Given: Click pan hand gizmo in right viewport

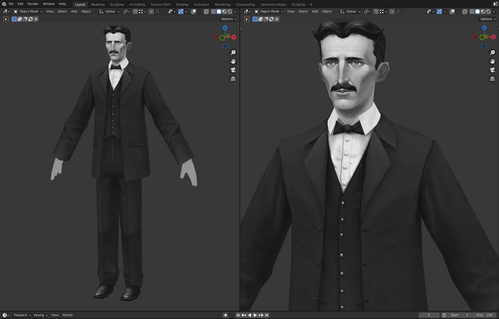Looking at the screenshot, I should coord(492,61).
